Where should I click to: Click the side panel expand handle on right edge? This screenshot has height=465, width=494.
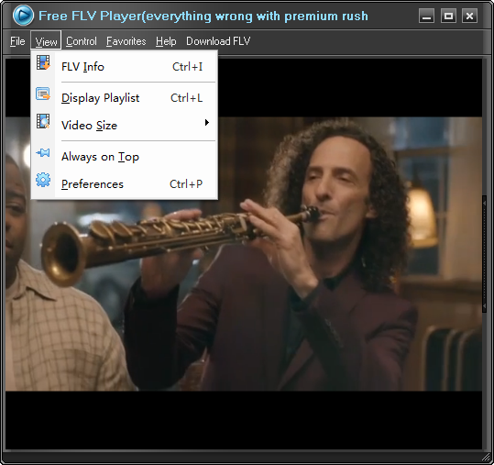tap(485, 254)
